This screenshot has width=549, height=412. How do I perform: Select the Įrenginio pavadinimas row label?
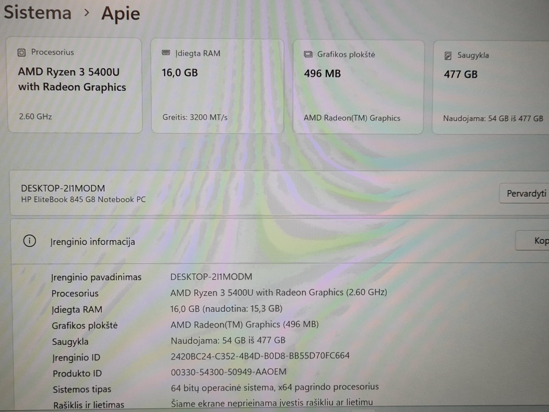96,277
